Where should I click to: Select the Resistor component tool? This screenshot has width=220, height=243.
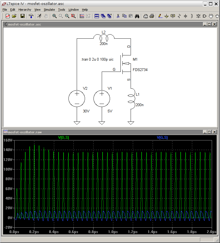pyautogui.click(x=179, y=16)
